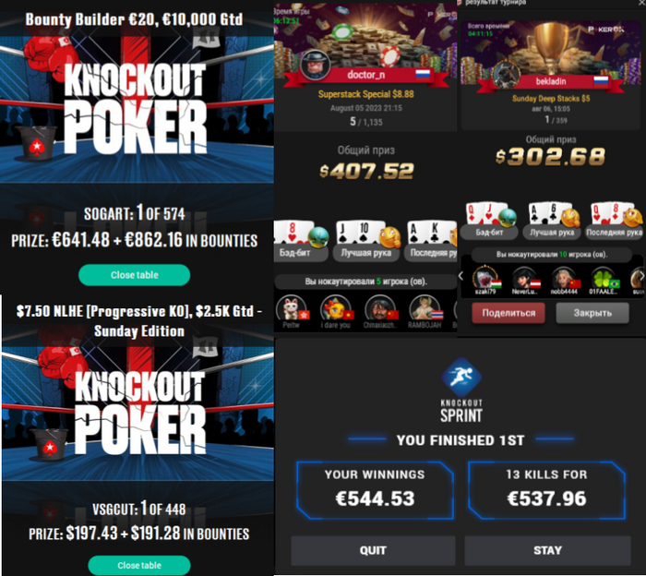Viewport: 646px width, 576px height.
Task: Select the 01FAALE clover avatar
Action: tap(603, 277)
